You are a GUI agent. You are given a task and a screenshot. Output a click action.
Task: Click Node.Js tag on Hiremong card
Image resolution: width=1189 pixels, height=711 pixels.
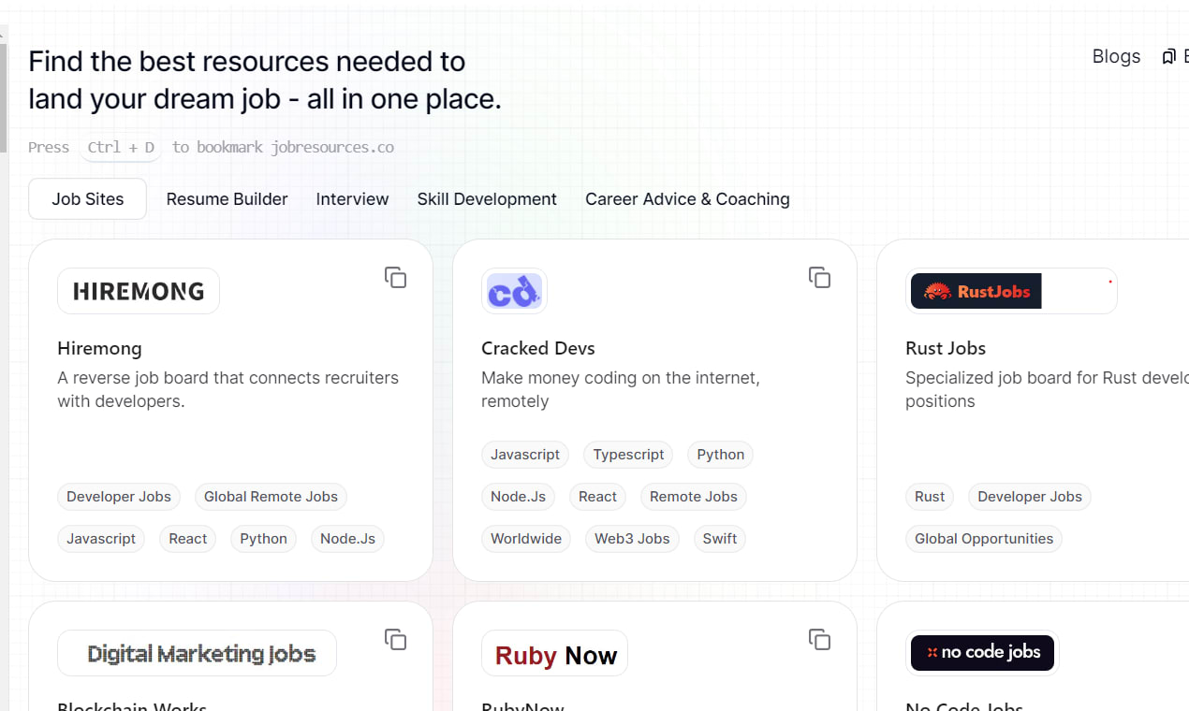[347, 539]
